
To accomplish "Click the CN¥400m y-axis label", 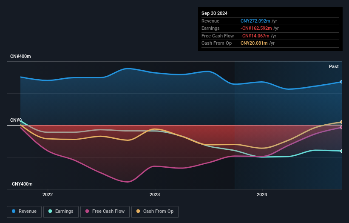I will point(20,56).
